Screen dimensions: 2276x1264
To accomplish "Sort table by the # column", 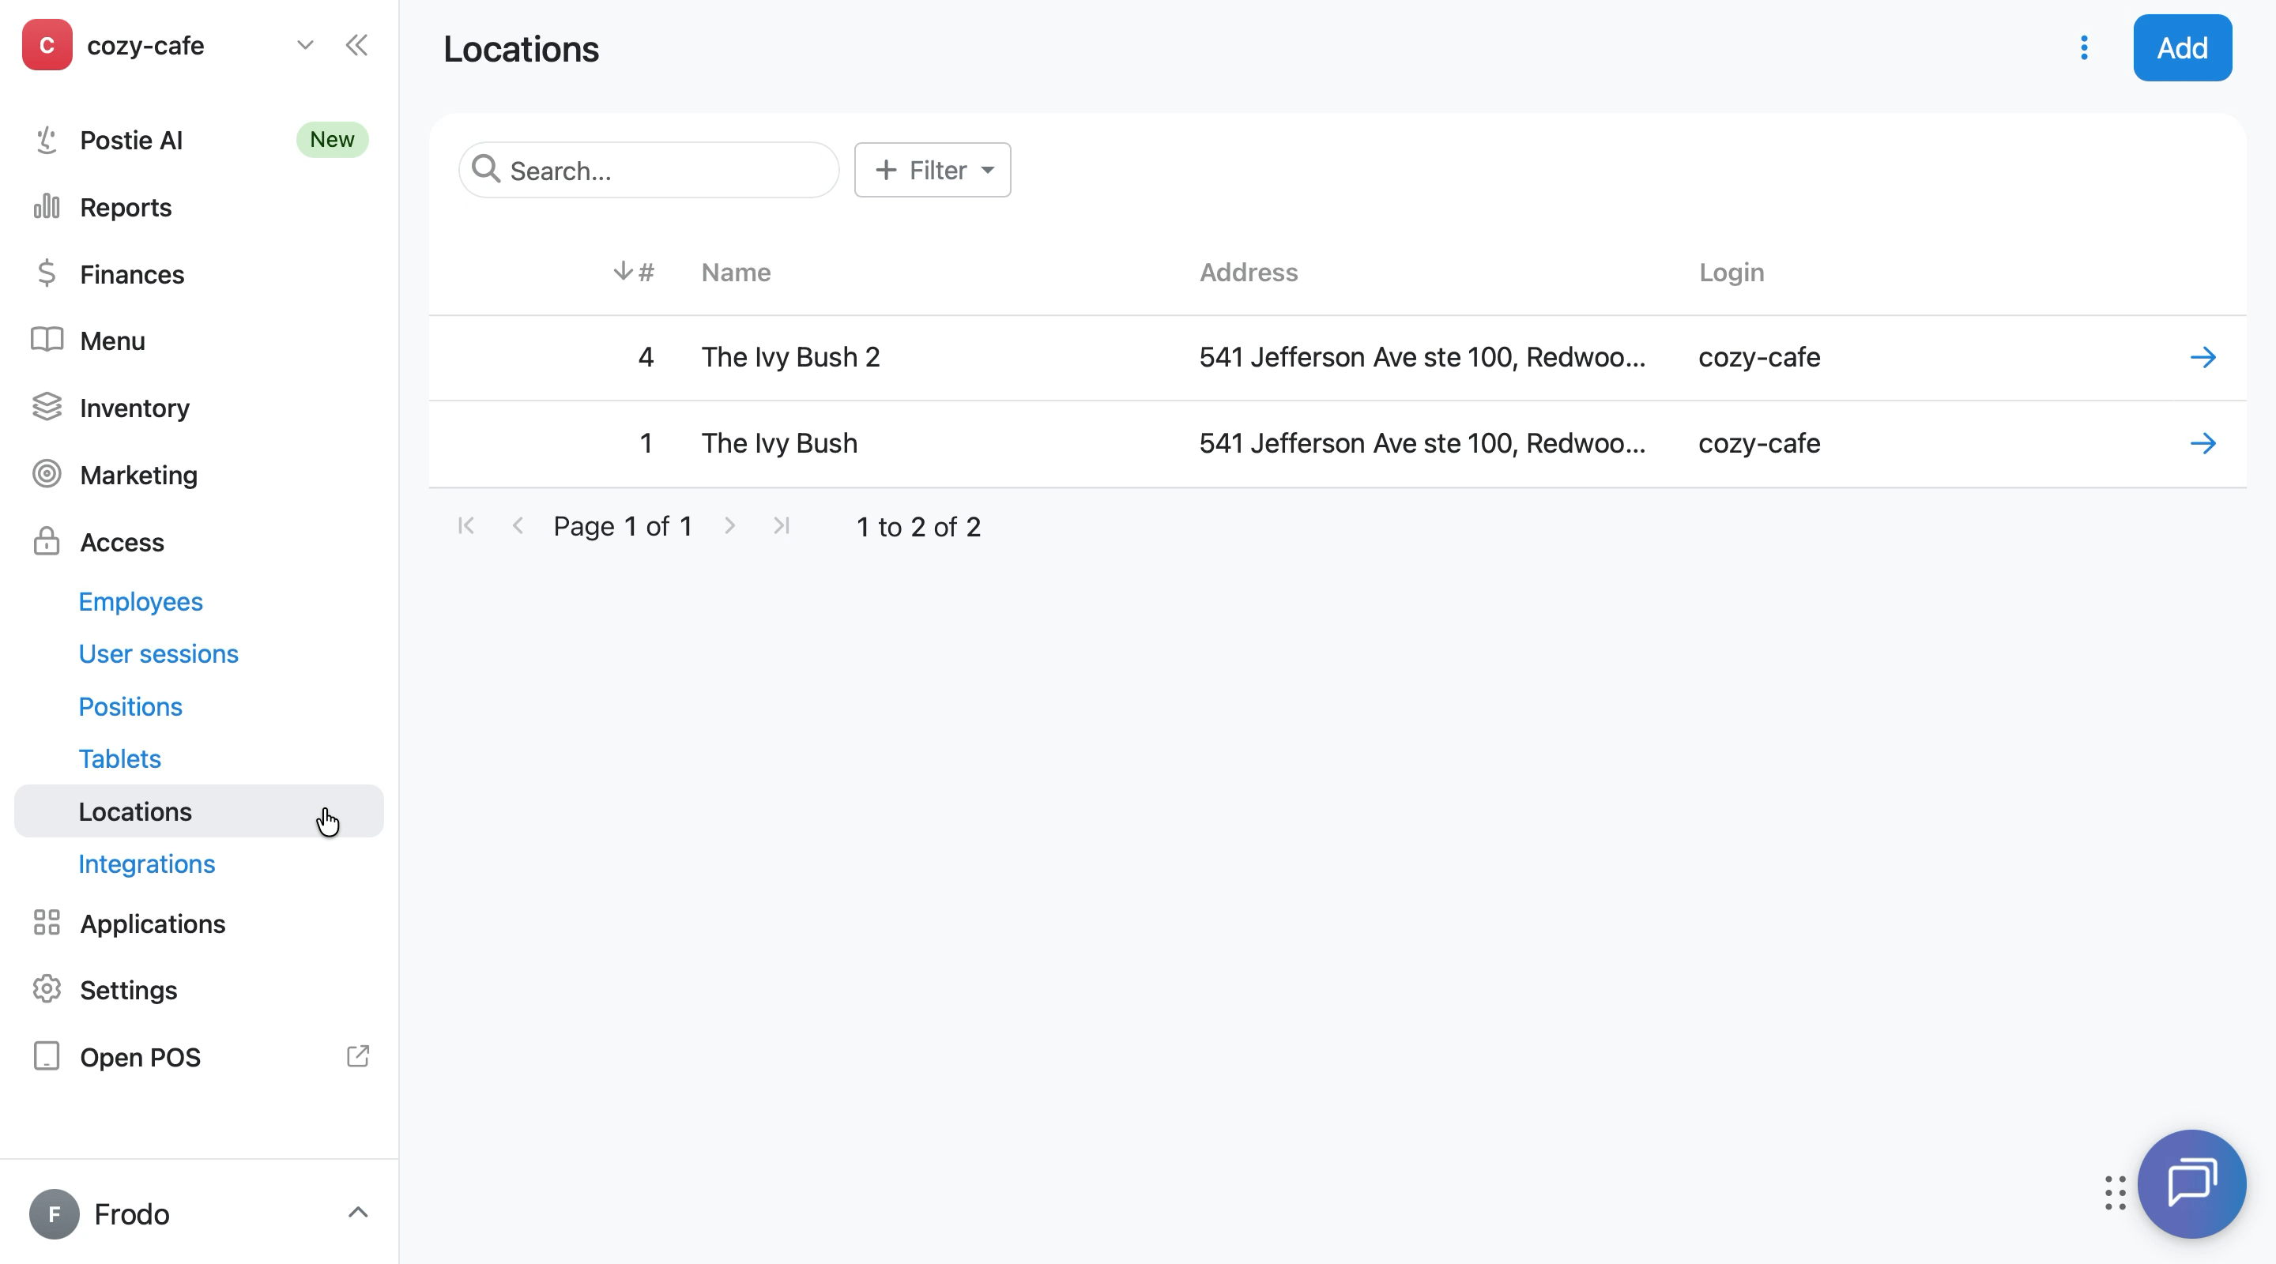I will point(635,272).
